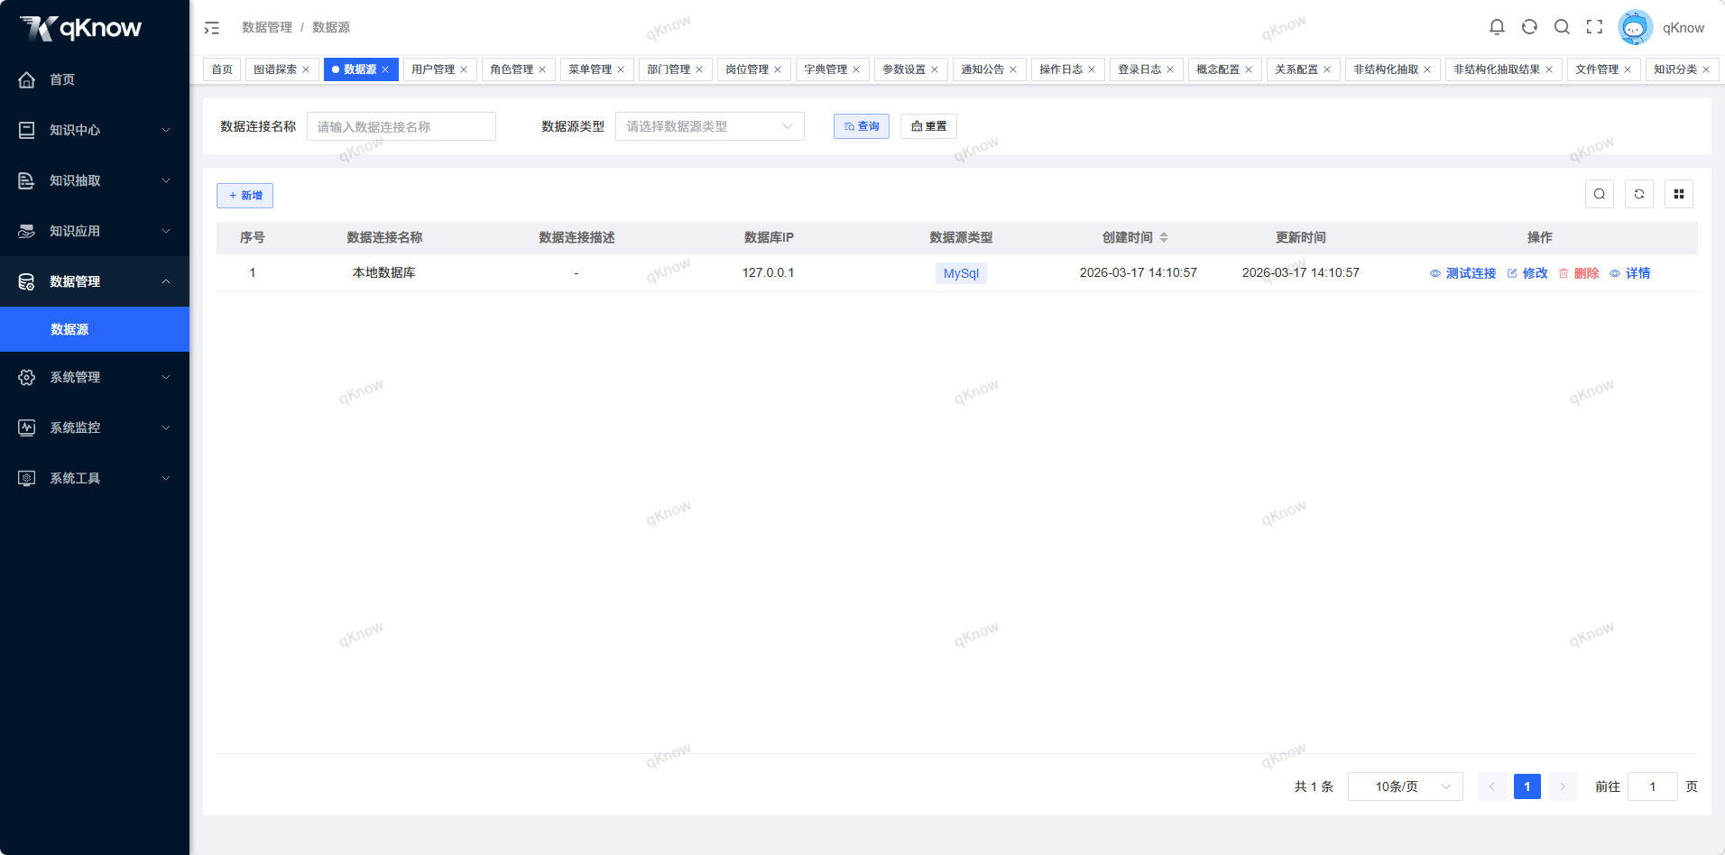Close the 参数设置 tab
The image size is (1725, 855).
click(935, 69)
